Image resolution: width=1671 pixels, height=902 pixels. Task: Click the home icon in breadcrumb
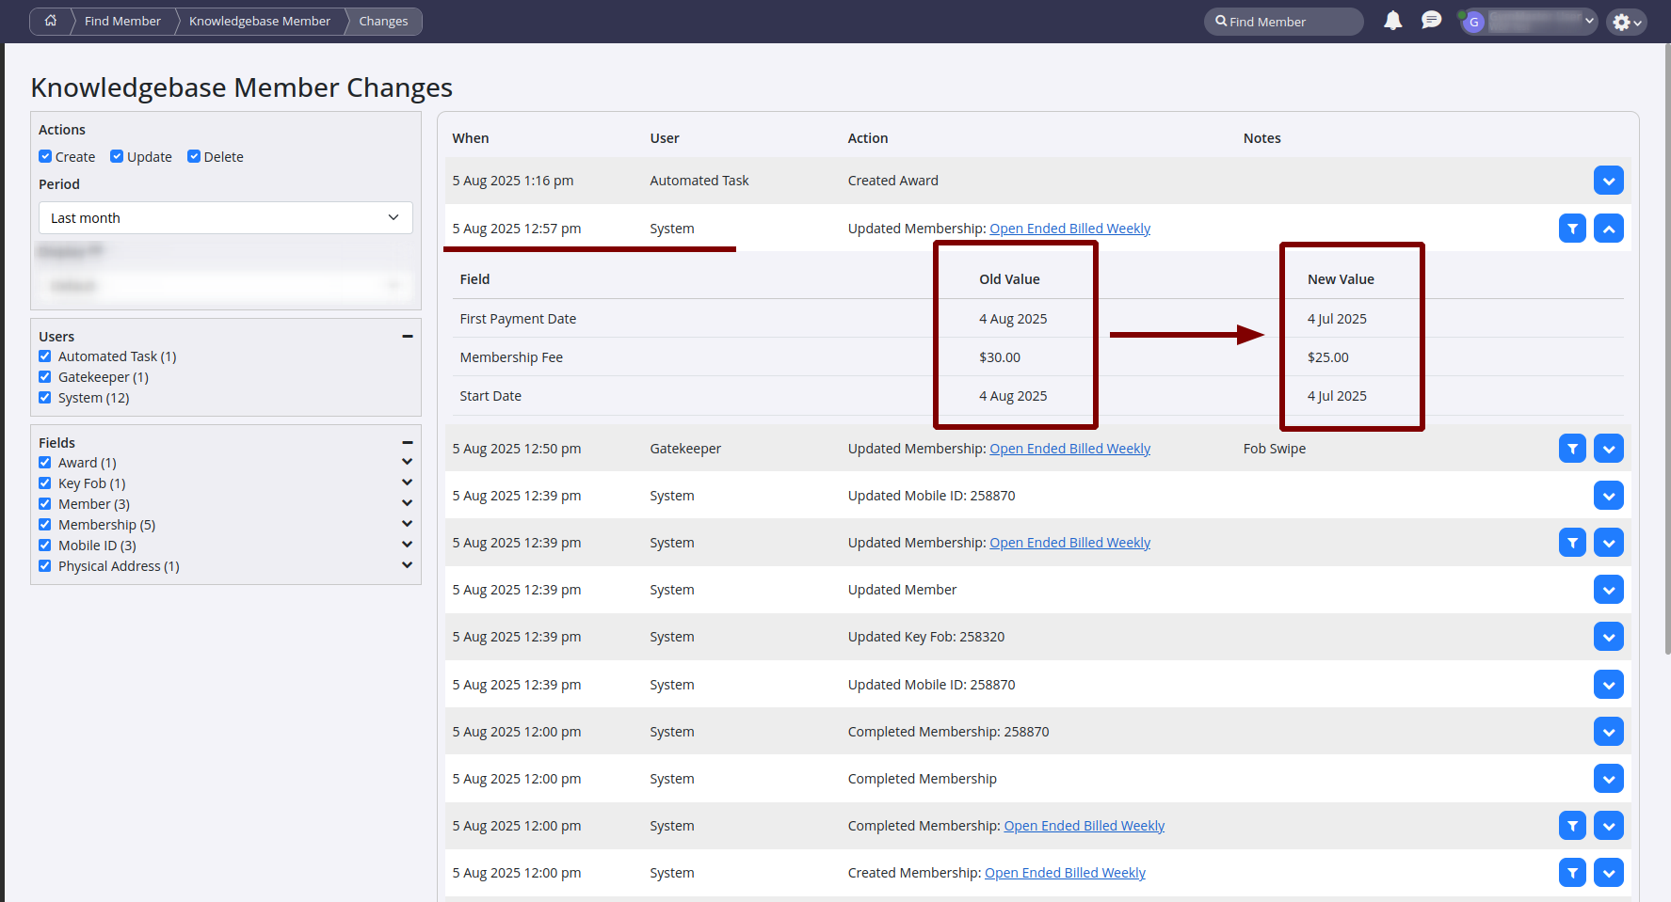51,21
